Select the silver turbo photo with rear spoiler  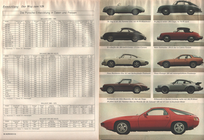(178, 86)
